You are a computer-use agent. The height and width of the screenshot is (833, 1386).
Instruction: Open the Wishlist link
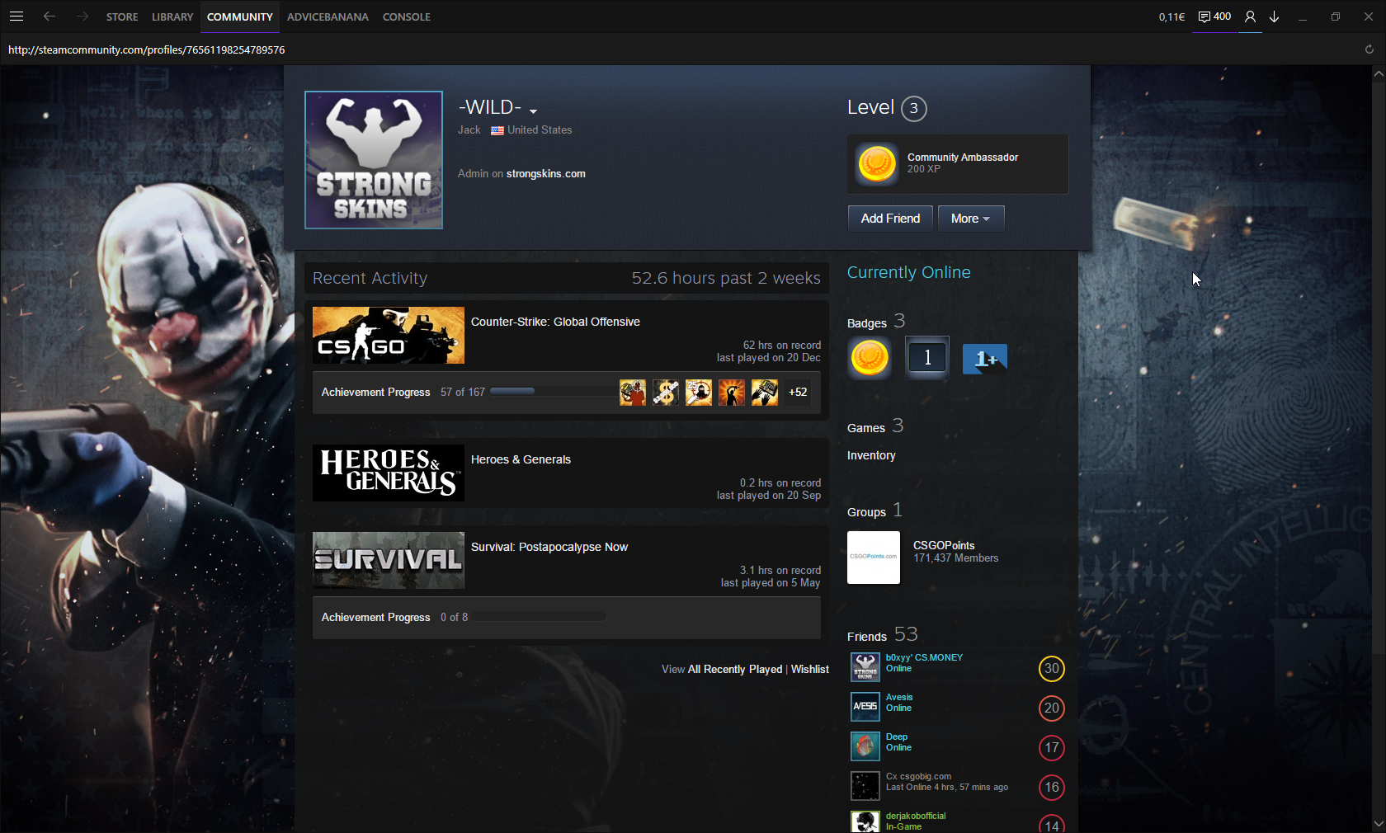809,670
